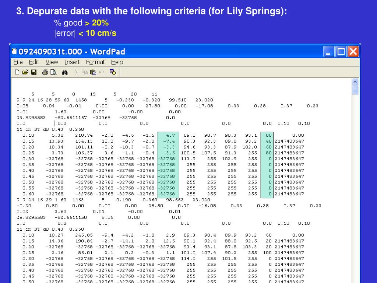
Task: Close the WordPad window
Action: [353, 52]
